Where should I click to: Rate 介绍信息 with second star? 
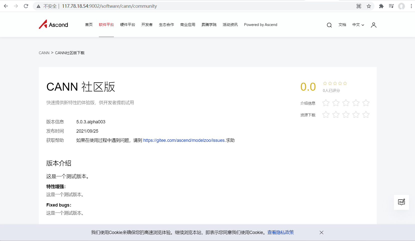point(336,103)
